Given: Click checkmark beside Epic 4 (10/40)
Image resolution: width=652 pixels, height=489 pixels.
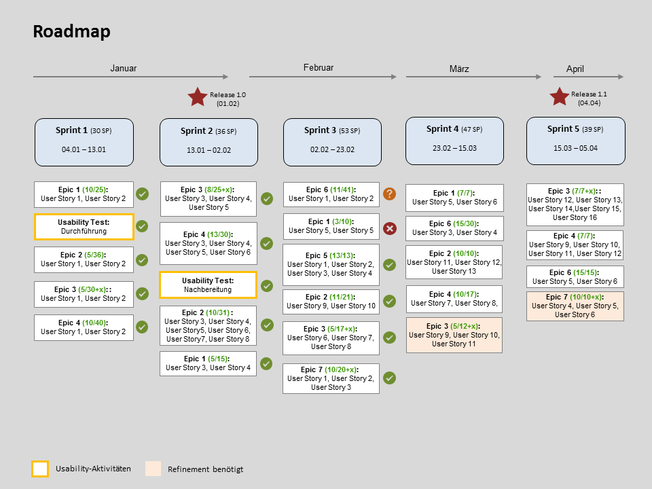Looking at the screenshot, I should (142, 327).
